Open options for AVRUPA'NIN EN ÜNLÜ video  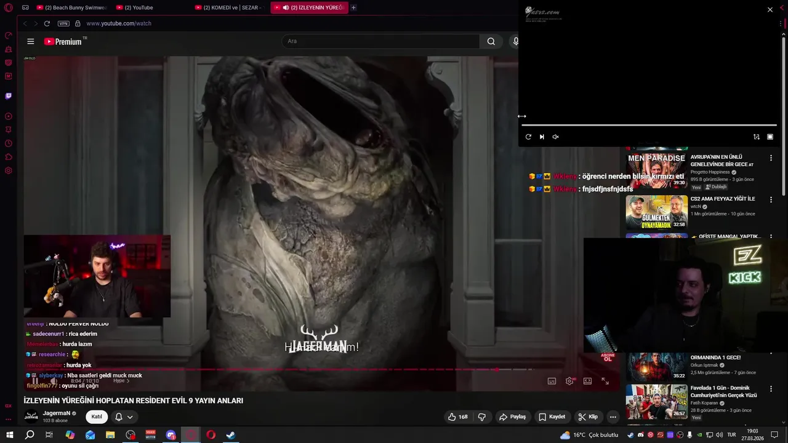[x=771, y=158]
